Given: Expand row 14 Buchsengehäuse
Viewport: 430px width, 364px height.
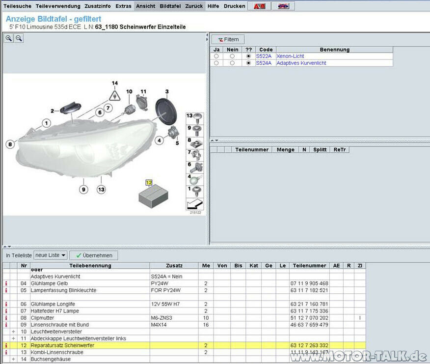Looking at the screenshot, I should (x=13, y=359).
